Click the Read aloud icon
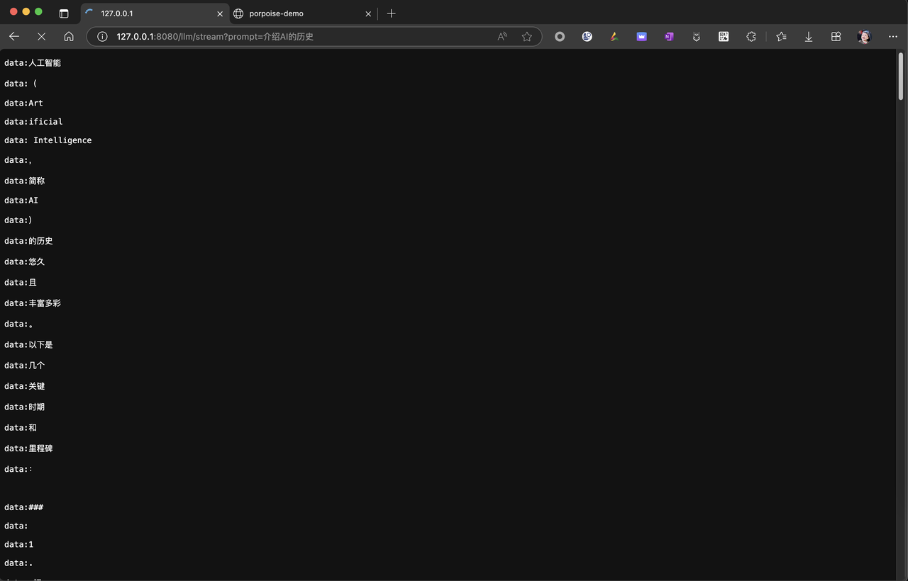Viewport: 908px width, 581px height. (502, 37)
